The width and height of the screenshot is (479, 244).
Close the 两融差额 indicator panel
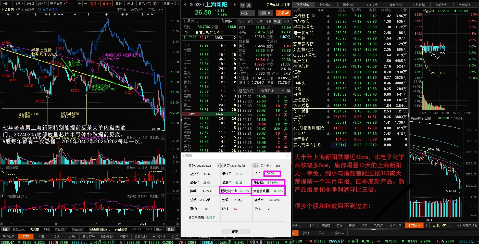tap(163, 168)
